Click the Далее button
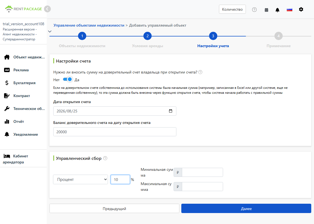Viewport: 314px width, 224px height. (x=246, y=209)
